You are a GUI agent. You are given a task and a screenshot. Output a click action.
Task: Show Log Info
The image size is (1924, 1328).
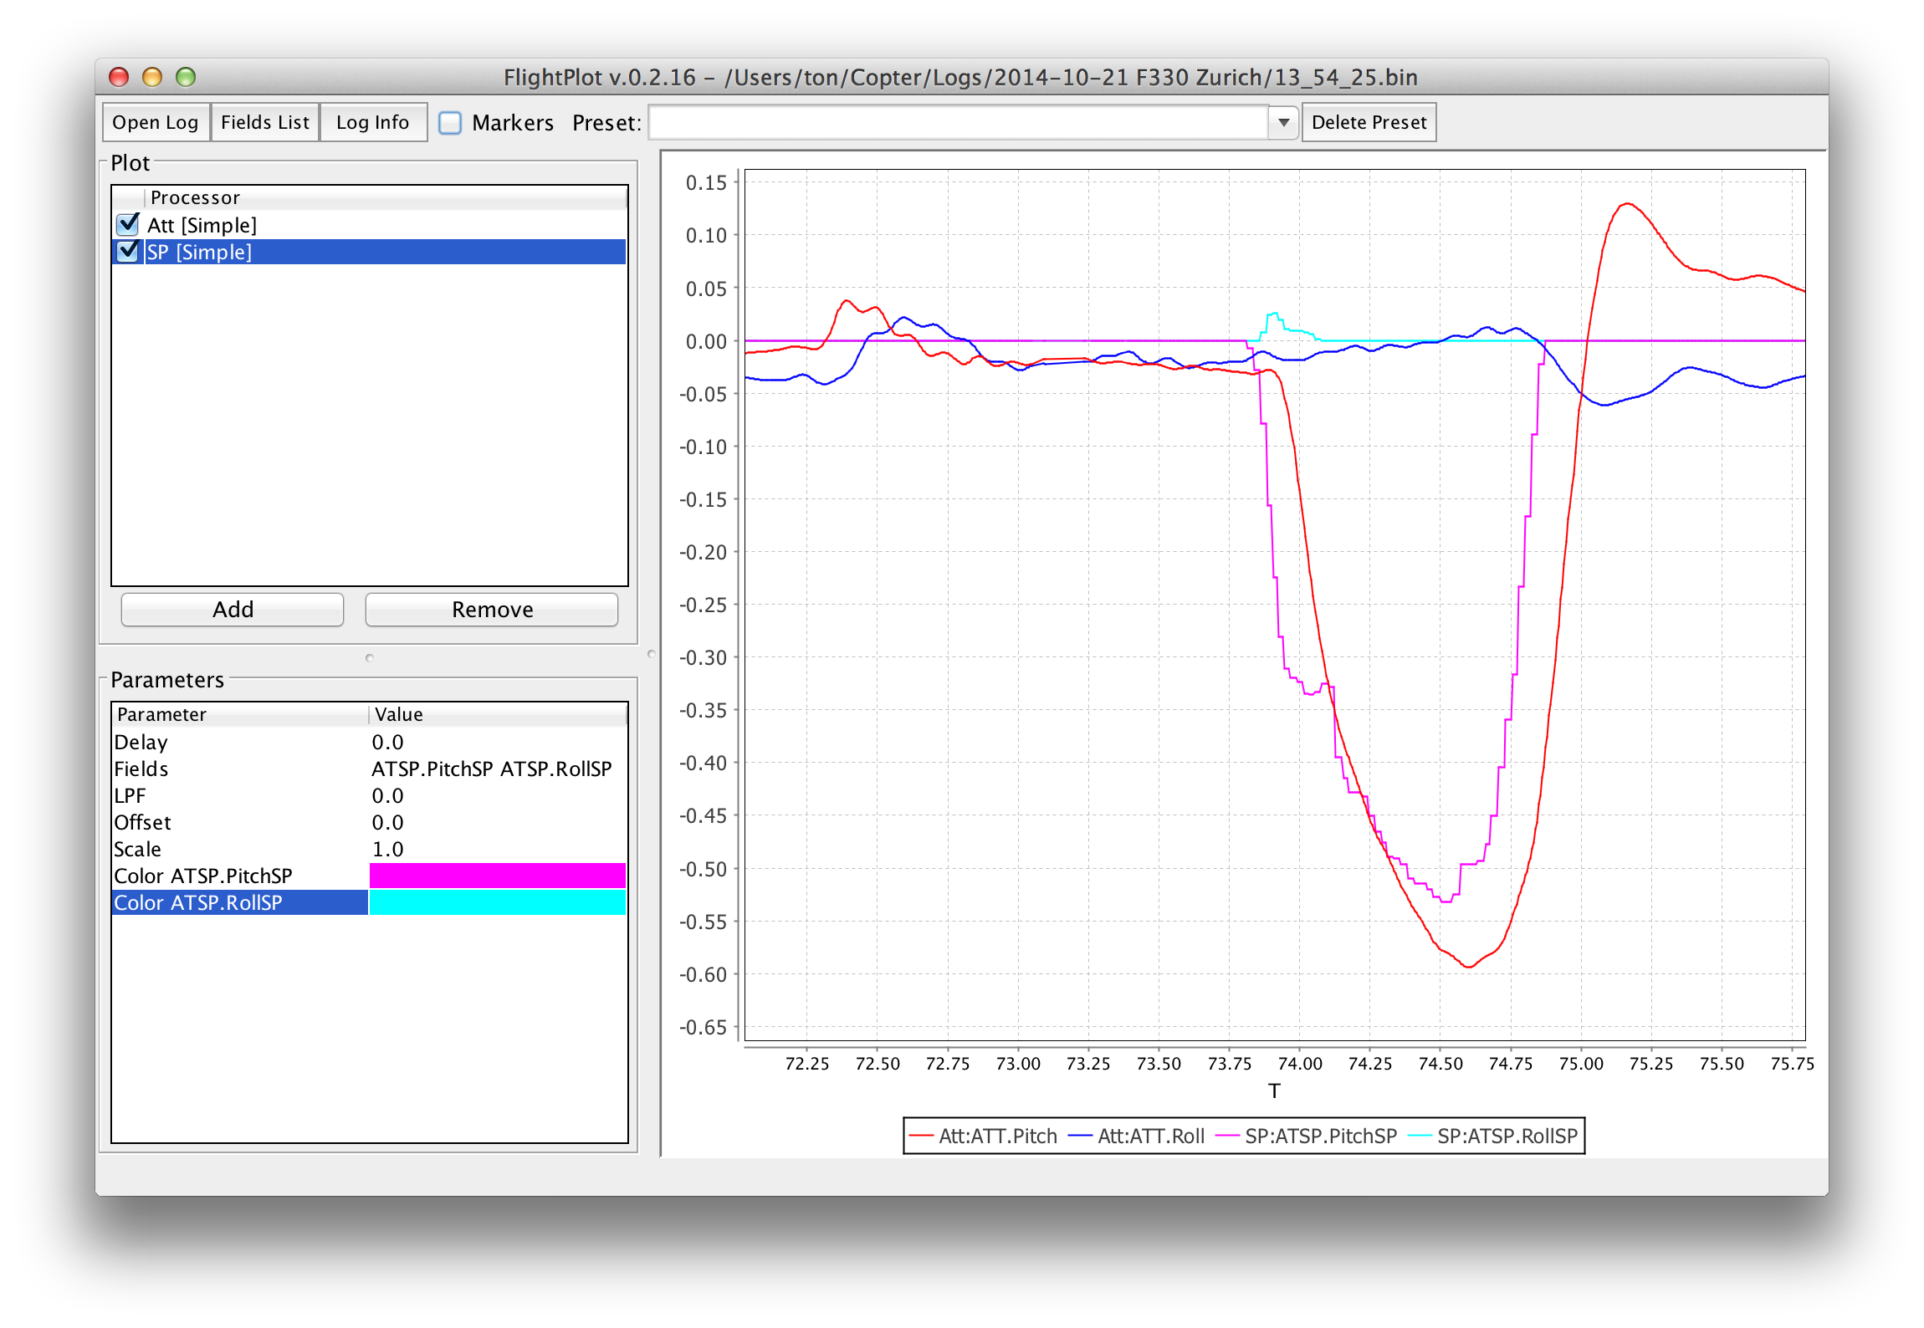point(373,122)
